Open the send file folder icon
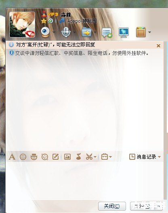The height and width of the screenshot is (213, 168). point(86,32)
